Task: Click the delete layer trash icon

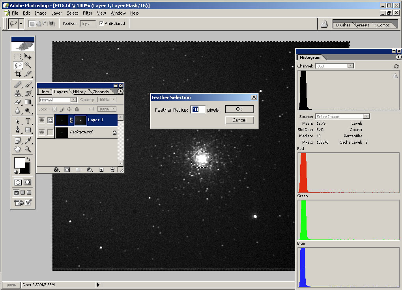Action: tap(112, 170)
